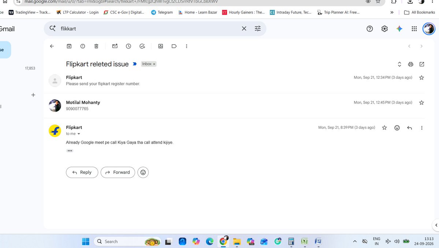Show details dropdown next to 'to me'
The height and width of the screenshot is (248, 439).
coord(79,134)
